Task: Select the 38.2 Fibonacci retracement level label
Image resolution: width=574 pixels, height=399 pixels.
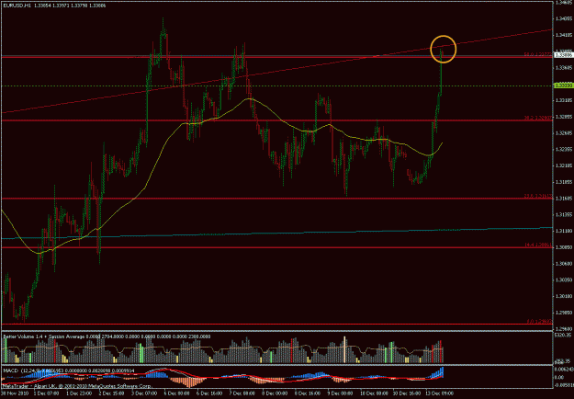Action: pyautogui.click(x=538, y=118)
